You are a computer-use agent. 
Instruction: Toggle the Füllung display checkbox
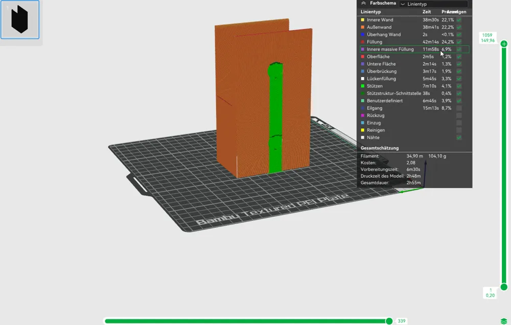pos(459,42)
